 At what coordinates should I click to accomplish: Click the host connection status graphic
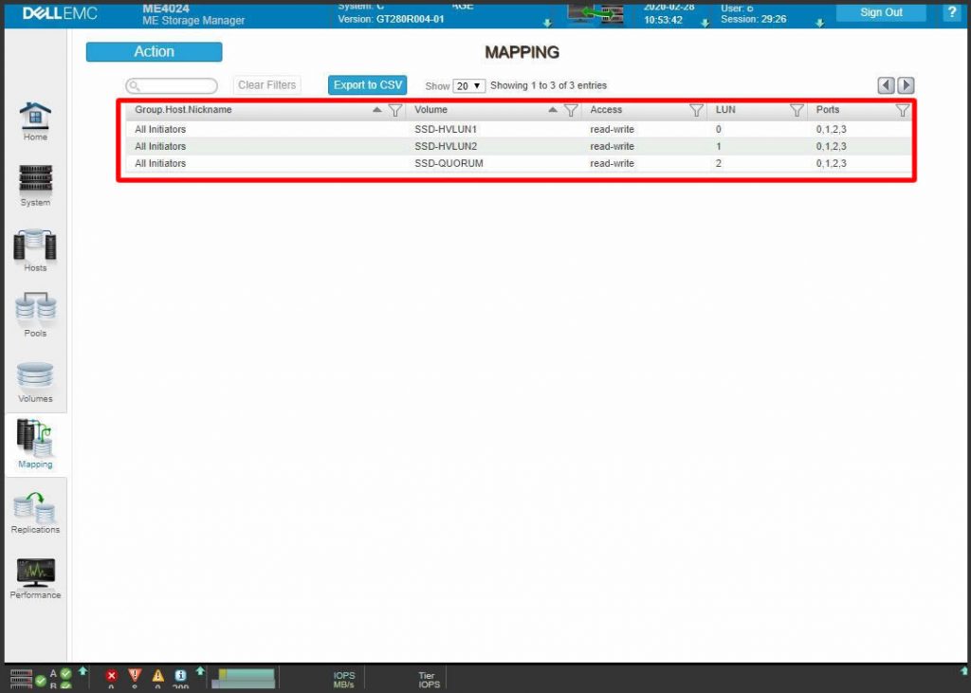[x=595, y=13]
